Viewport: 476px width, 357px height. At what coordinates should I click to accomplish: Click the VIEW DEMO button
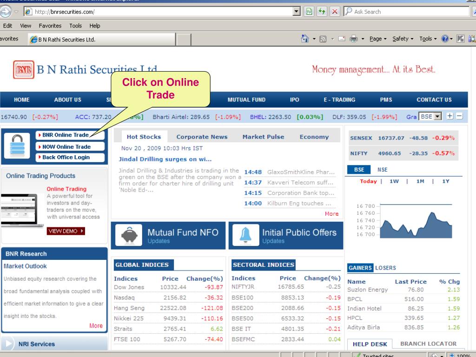click(66, 231)
